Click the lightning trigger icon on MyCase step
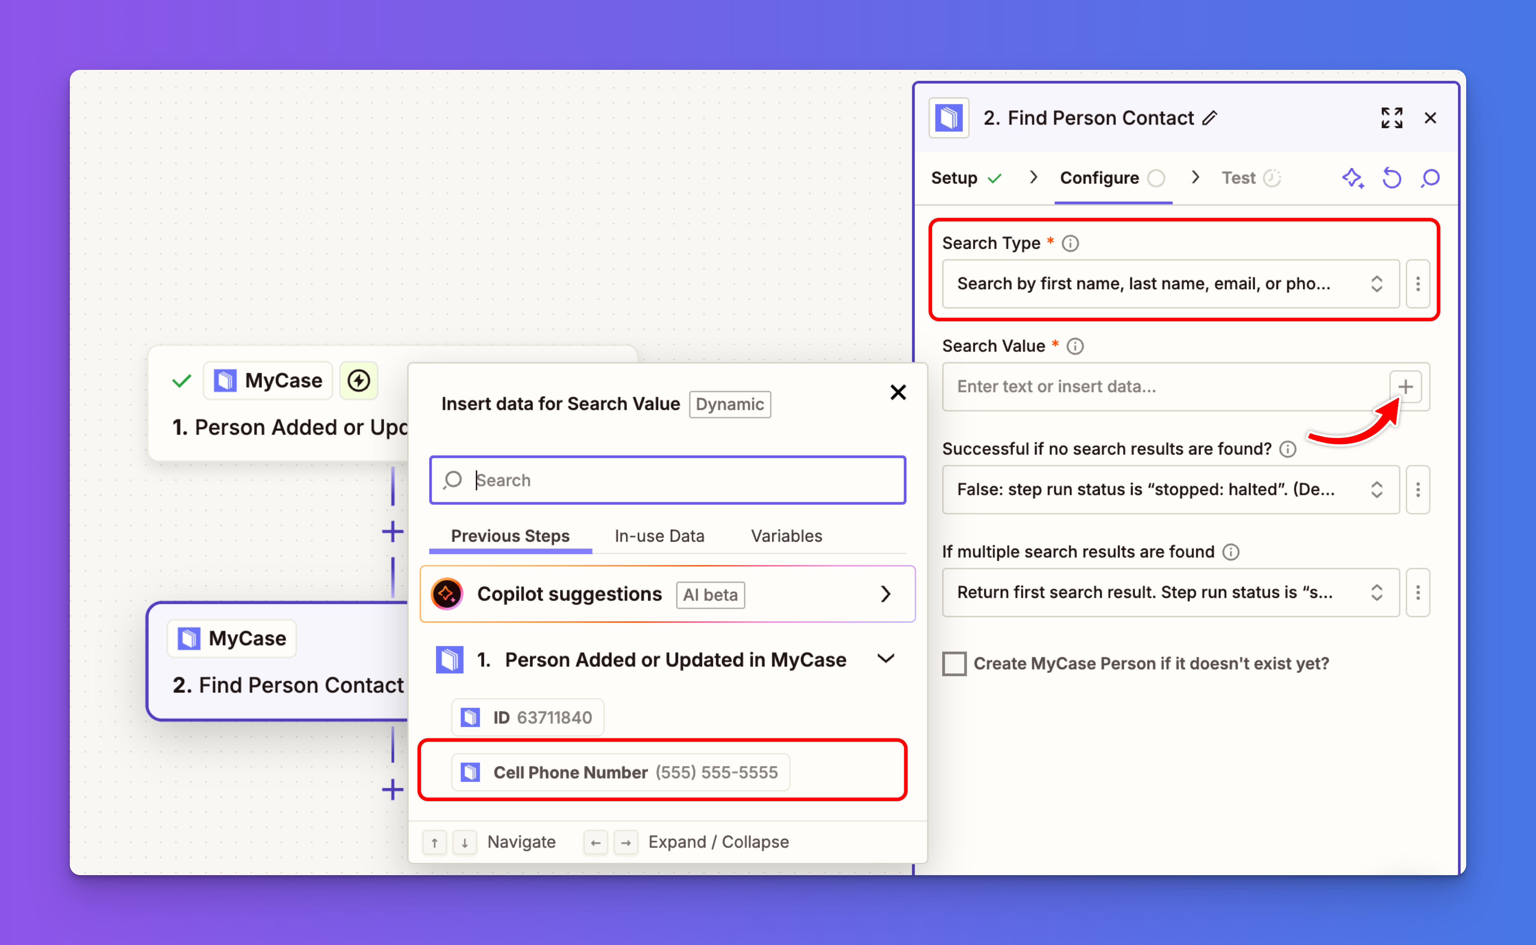The height and width of the screenshot is (945, 1536). [x=359, y=380]
